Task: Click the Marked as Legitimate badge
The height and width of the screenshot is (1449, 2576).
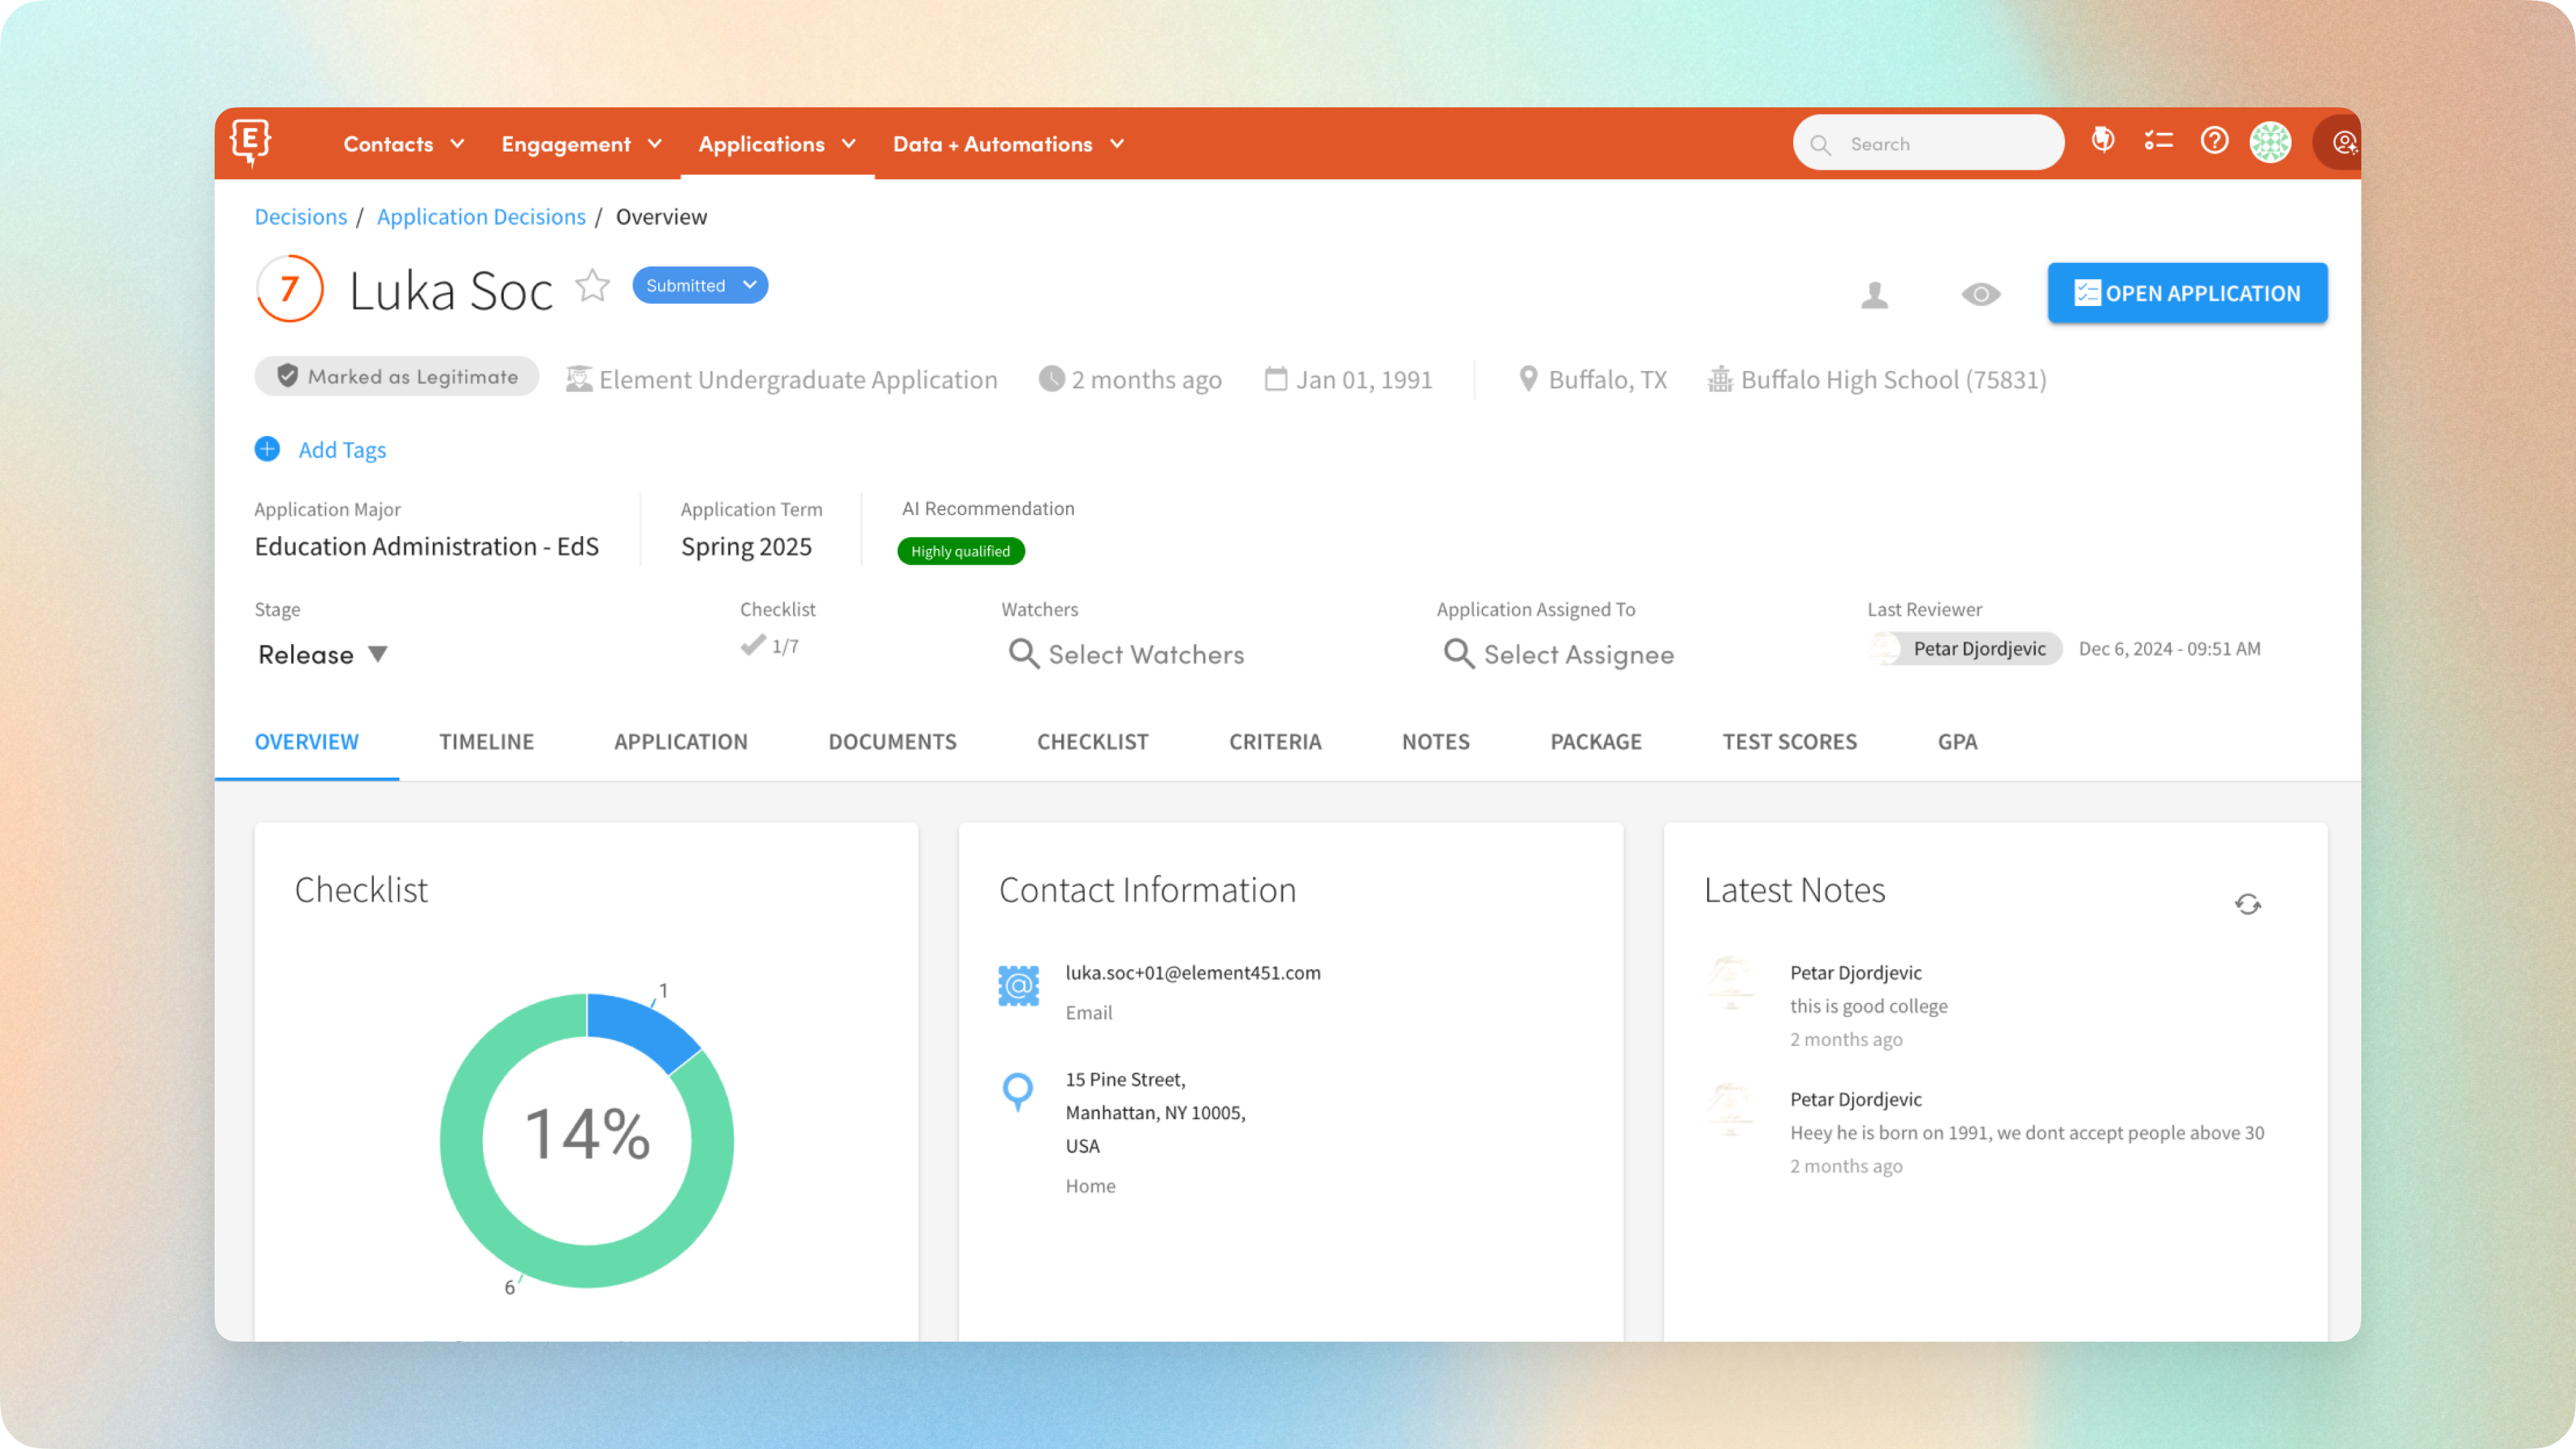Action: [397, 377]
